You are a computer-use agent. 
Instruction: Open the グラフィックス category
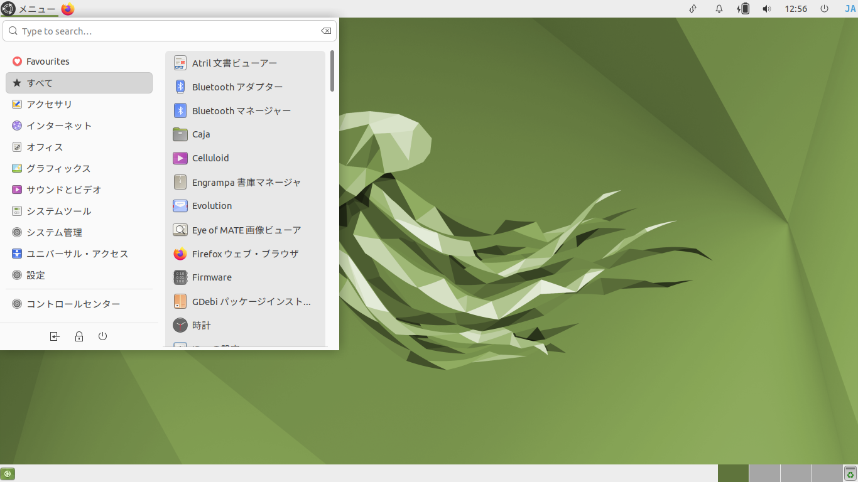[79, 168]
